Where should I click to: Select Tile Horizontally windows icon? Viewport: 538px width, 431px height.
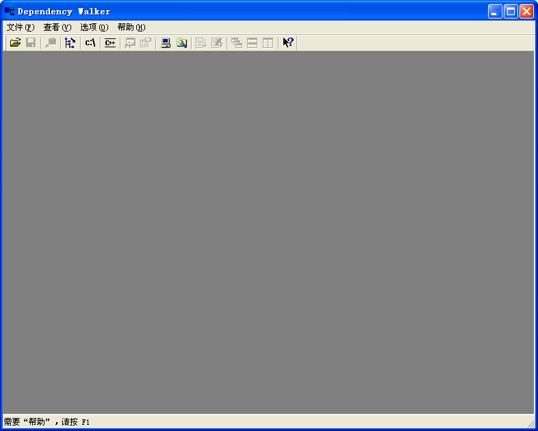click(253, 43)
